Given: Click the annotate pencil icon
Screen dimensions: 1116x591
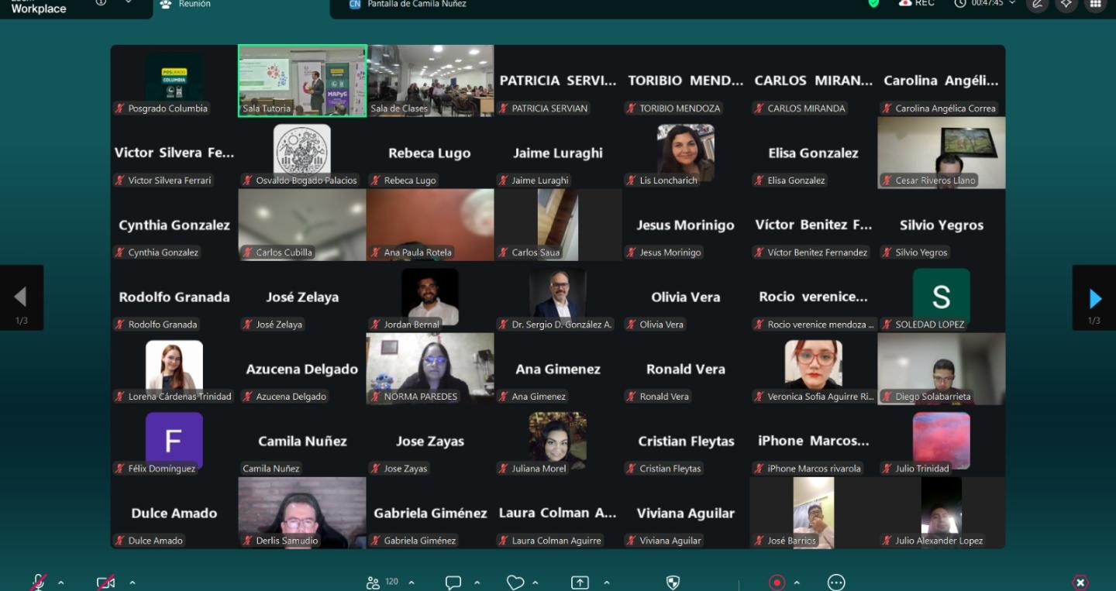Looking at the screenshot, I should [1037, 4].
